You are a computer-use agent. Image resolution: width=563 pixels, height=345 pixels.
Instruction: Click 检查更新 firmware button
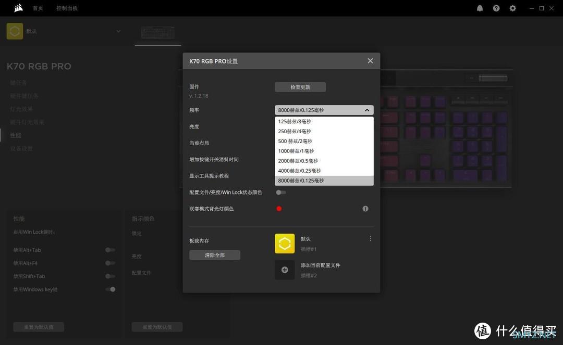tap(300, 87)
